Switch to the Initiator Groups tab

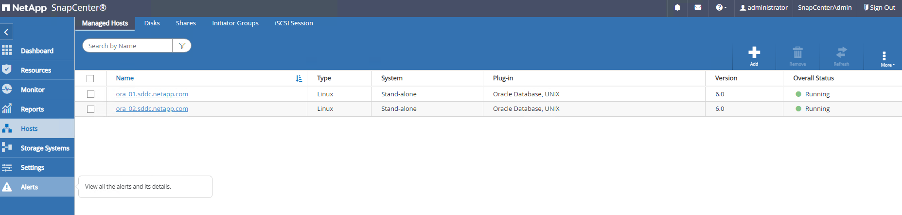[235, 23]
